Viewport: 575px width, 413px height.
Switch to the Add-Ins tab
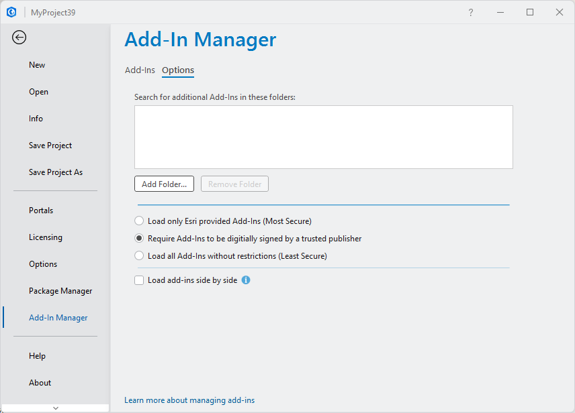140,70
